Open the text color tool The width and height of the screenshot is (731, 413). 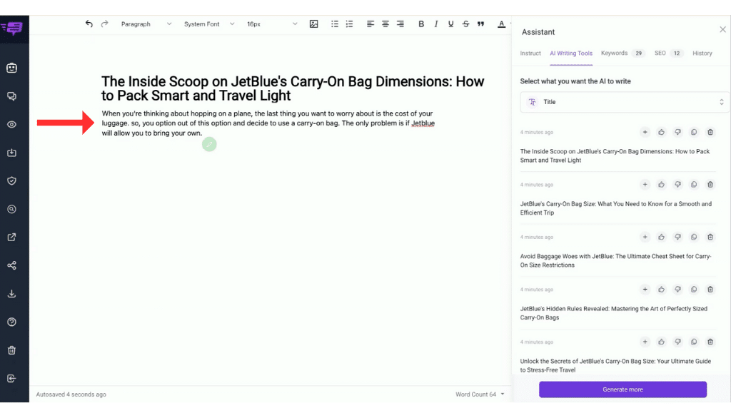pyautogui.click(x=502, y=24)
